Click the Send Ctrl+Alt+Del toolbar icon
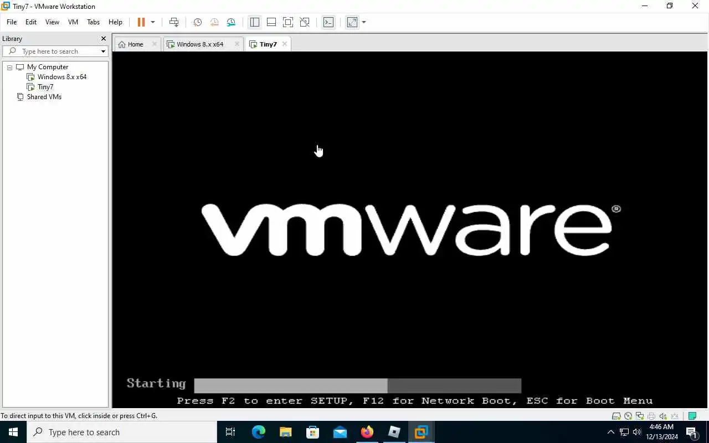Screen dimensions: 709x443 174,22
